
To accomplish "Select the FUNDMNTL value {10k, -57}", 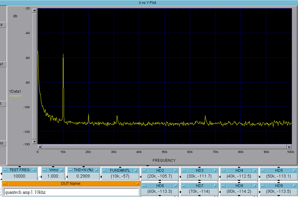I will (x=120, y=176).
